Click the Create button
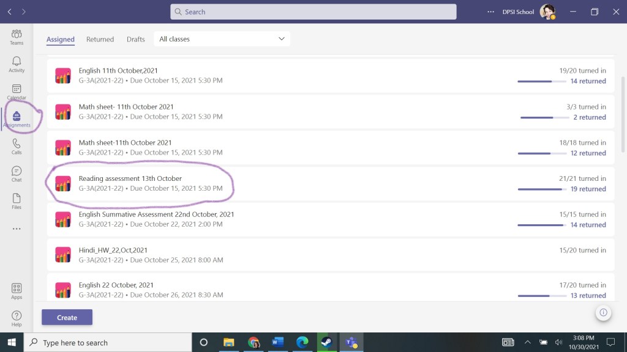Viewport: 627px width, 352px height. pos(67,318)
